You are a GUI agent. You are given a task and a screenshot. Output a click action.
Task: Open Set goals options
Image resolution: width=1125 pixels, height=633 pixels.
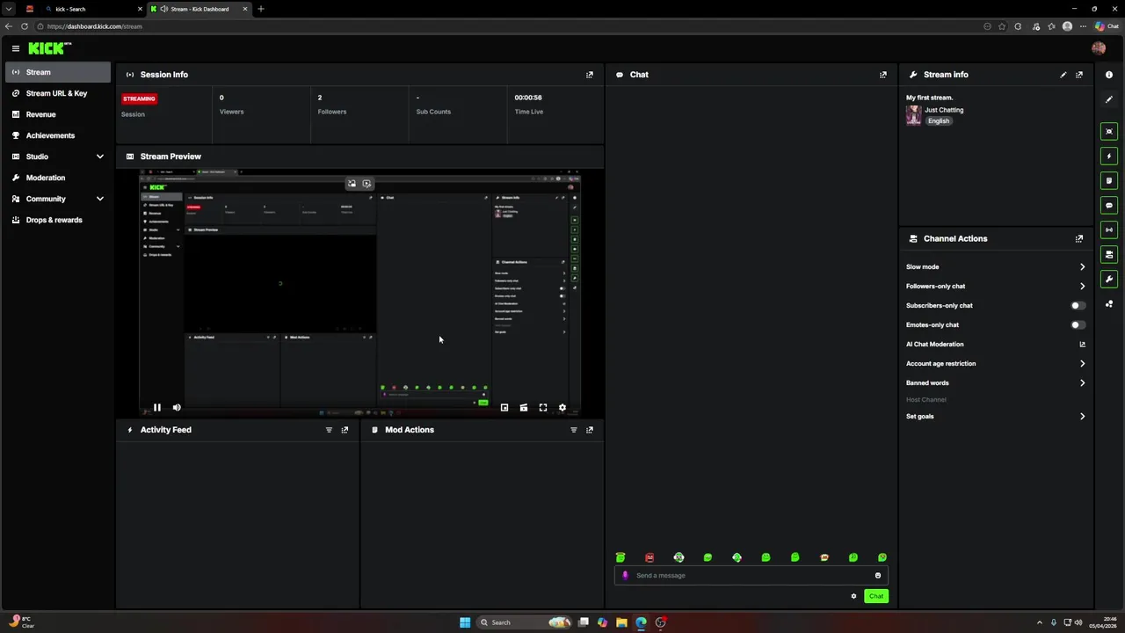tap(996, 417)
